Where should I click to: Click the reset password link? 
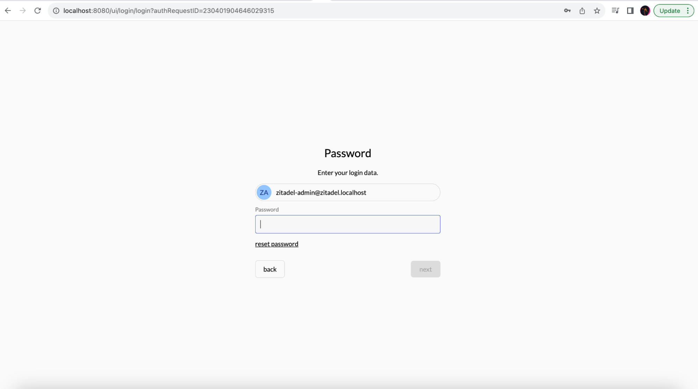[x=277, y=244]
